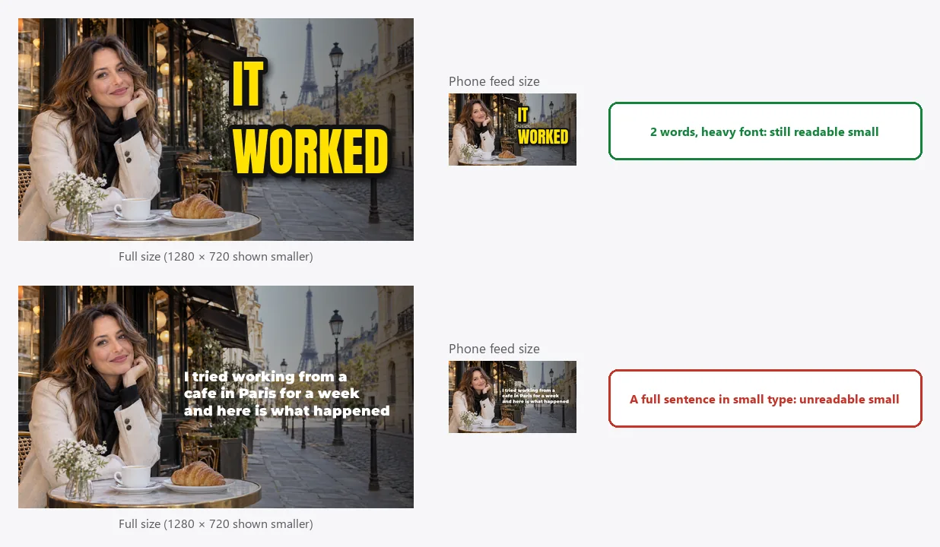The image size is (940, 547).
Task: Click the "Full size" caption under the bottom image
Action: [216, 524]
